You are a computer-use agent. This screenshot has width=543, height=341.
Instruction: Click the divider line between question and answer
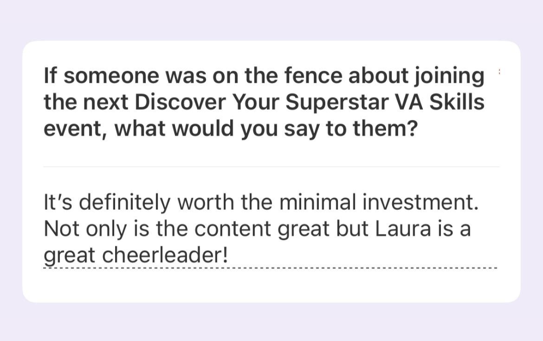click(271, 167)
